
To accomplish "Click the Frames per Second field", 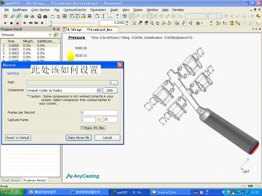I will tap(99, 113).
